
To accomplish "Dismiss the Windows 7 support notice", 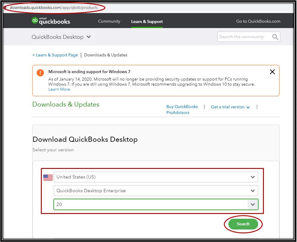I will [272, 72].
